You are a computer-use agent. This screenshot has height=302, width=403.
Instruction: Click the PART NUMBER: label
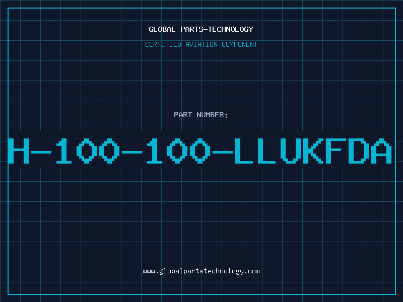click(200, 115)
